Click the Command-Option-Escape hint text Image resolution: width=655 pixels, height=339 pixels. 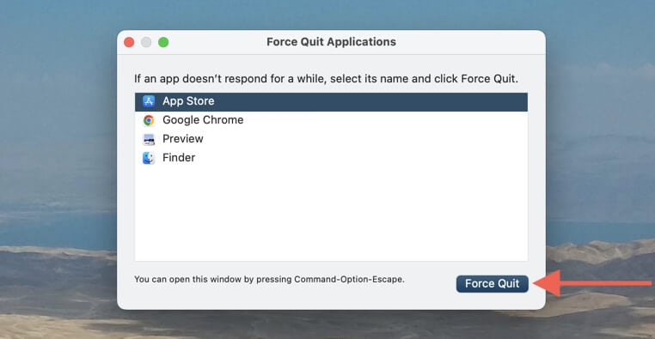(269, 280)
